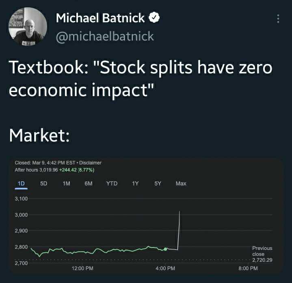Select the 1D chart range tab

click(22, 184)
